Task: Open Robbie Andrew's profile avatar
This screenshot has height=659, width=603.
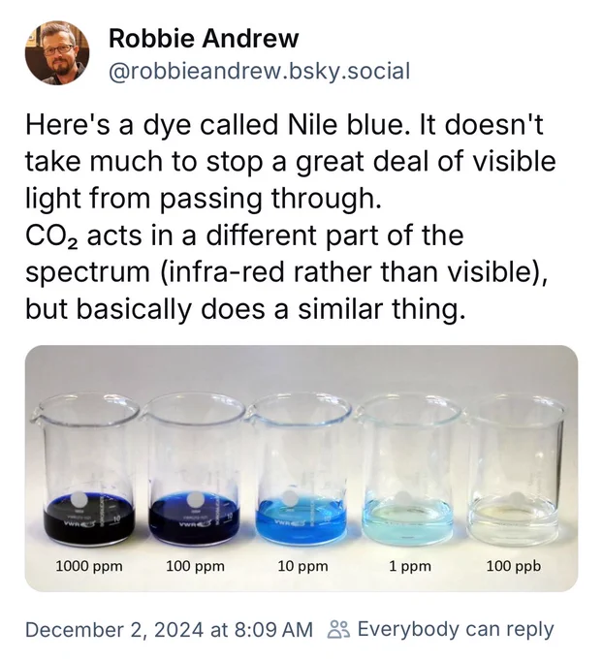Action: 57,53
